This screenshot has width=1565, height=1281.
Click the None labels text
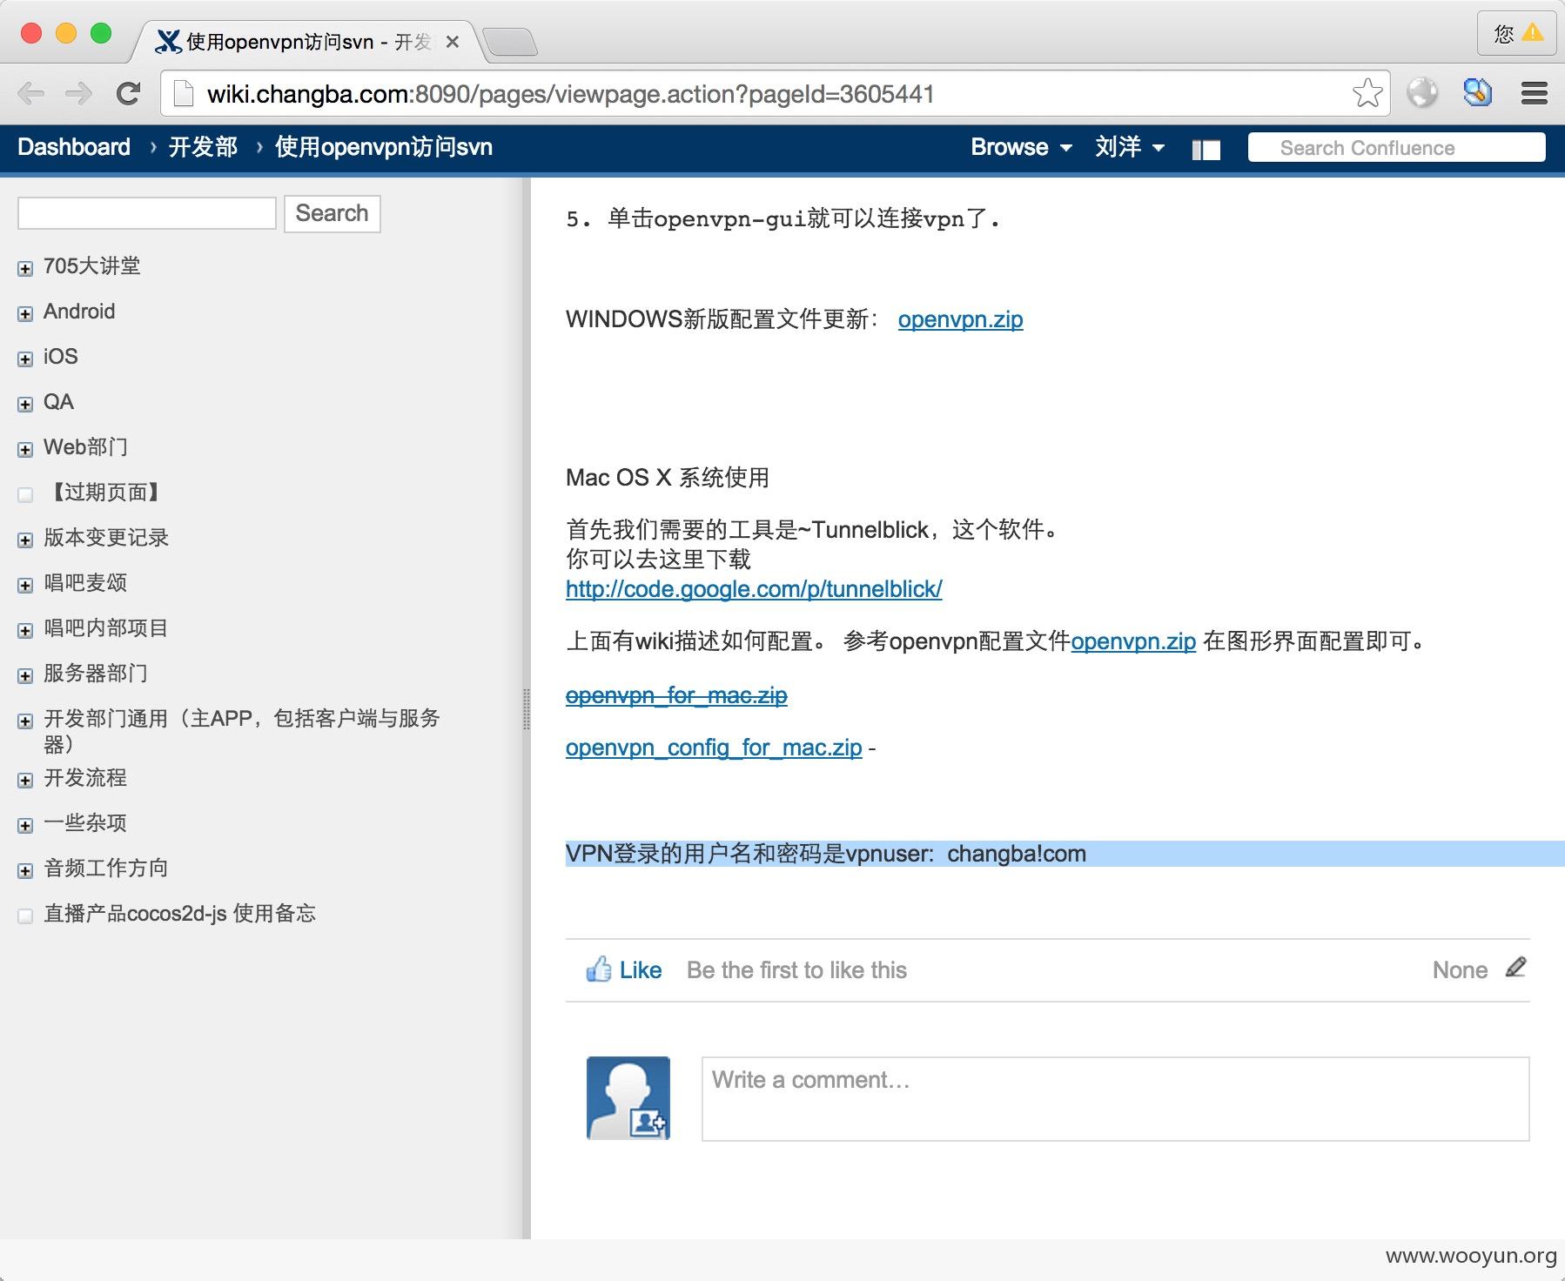1460,970
